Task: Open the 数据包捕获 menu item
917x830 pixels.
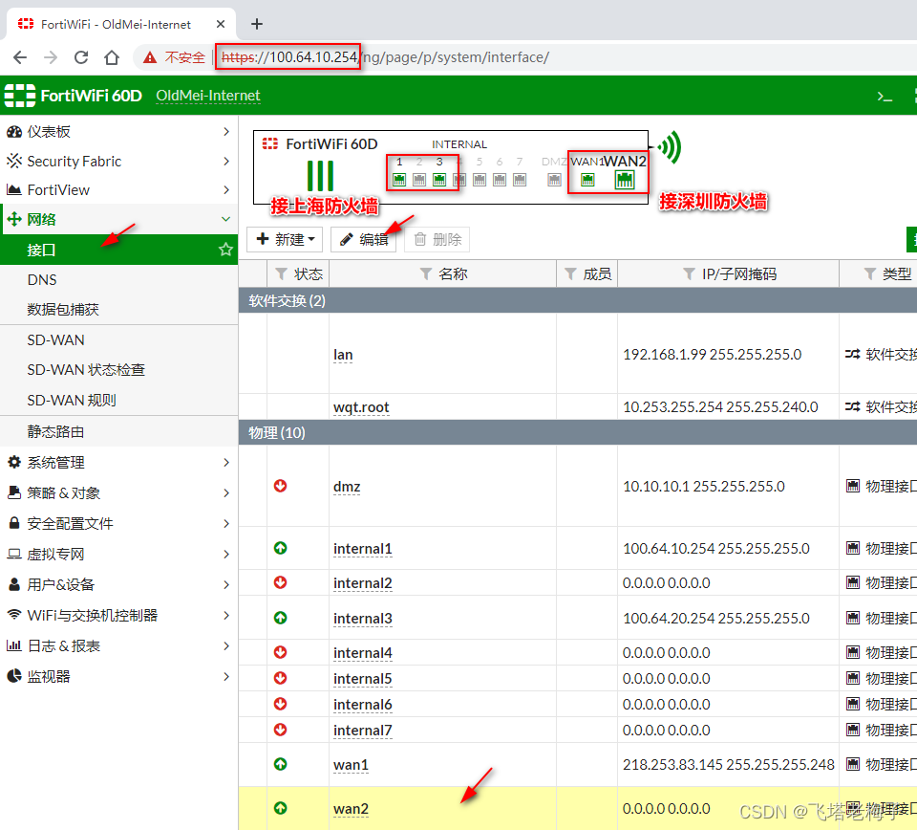Action: pyautogui.click(x=118, y=309)
